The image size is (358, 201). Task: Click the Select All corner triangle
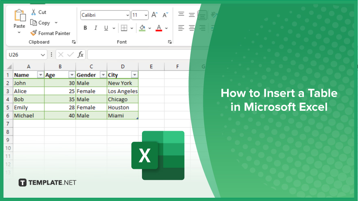coord(9,67)
